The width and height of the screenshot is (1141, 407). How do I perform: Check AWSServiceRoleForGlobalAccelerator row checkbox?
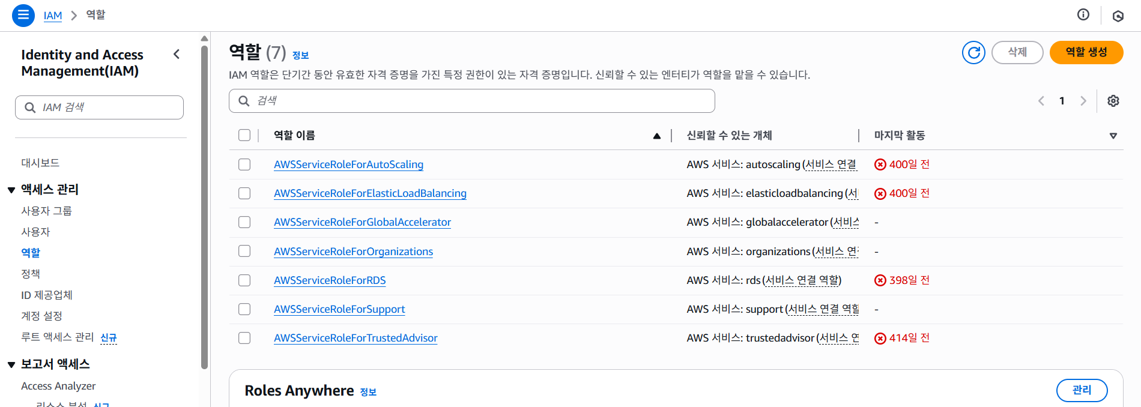(244, 222)
